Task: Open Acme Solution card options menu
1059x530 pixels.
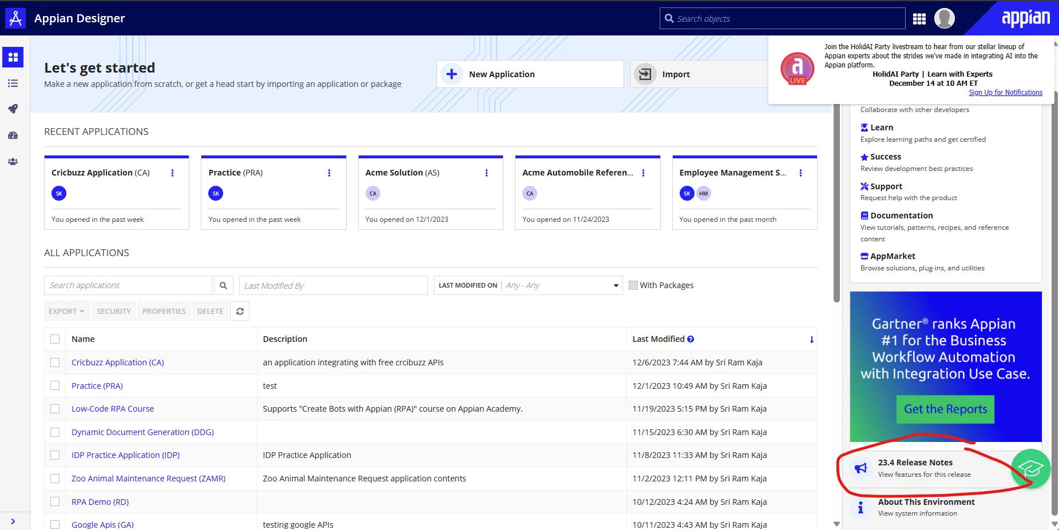Action: click(x=487, y=173)
